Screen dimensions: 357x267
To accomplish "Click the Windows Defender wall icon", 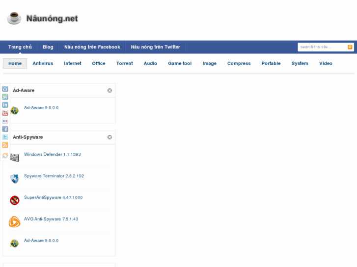I will pos(15,157).
